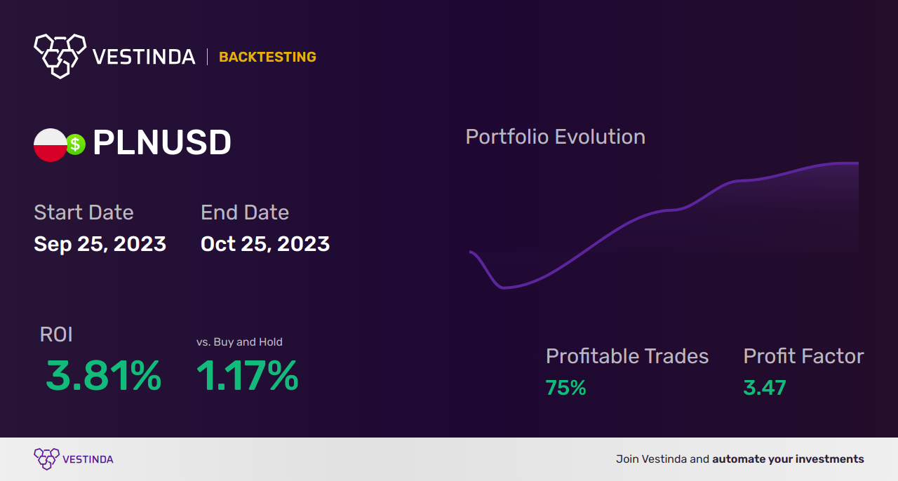Click the Vestinda hexagon logo at top
The height and width of the screenshot is (481, 898).
click(60, 55)
